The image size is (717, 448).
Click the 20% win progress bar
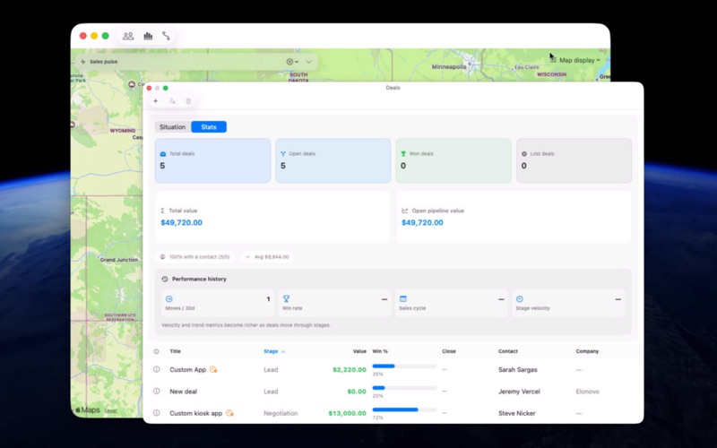[x=404, y=388]
